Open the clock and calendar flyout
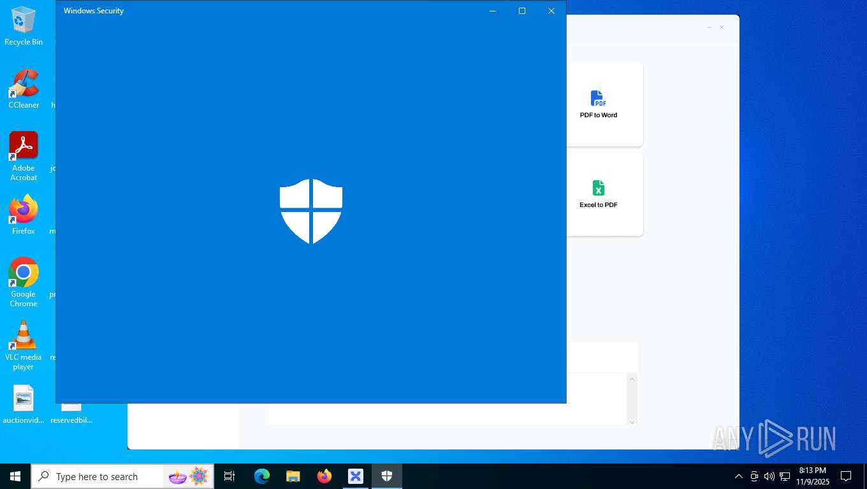 pos(812,476)
